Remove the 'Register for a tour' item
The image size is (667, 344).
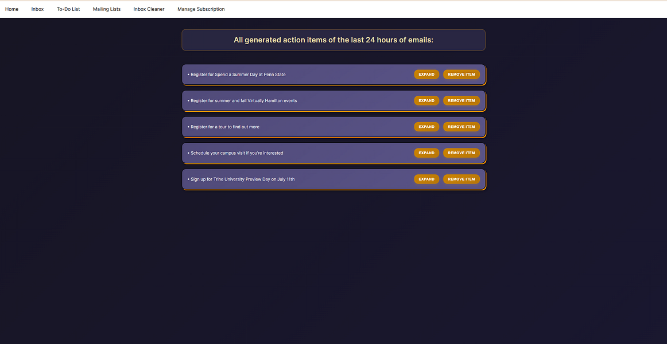pos(461,127)
